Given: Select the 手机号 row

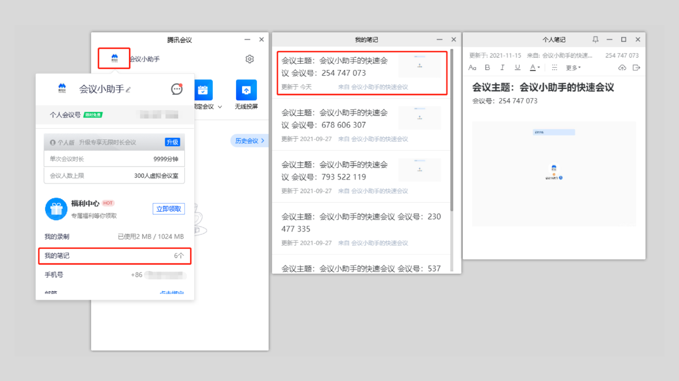Looking at the screenshot, I should pyautogui.click(x=114, y=275).
